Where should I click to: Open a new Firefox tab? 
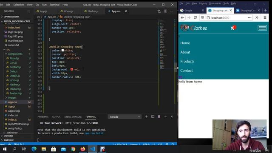click(x=265, y=10)
